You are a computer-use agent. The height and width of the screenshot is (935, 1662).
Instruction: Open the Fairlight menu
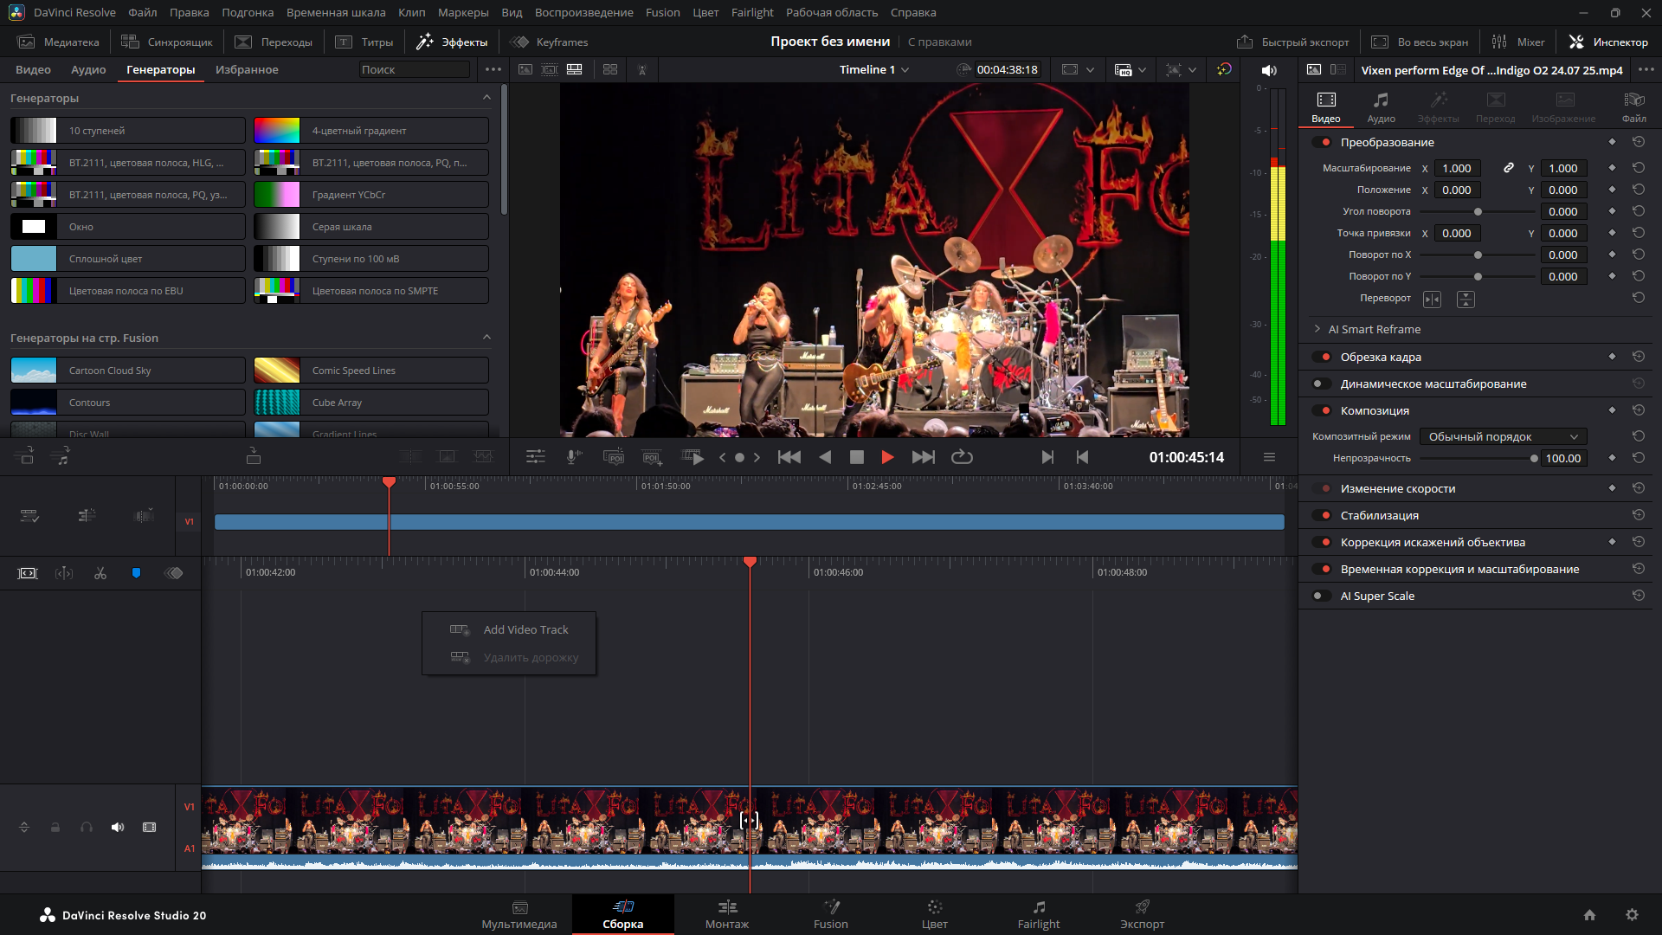click(751, 12)
